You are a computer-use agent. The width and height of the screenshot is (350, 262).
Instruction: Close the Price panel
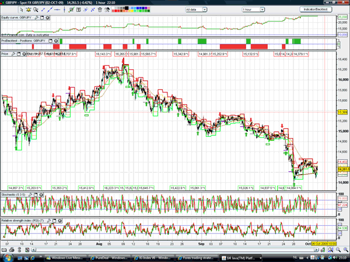pos(24,54)
